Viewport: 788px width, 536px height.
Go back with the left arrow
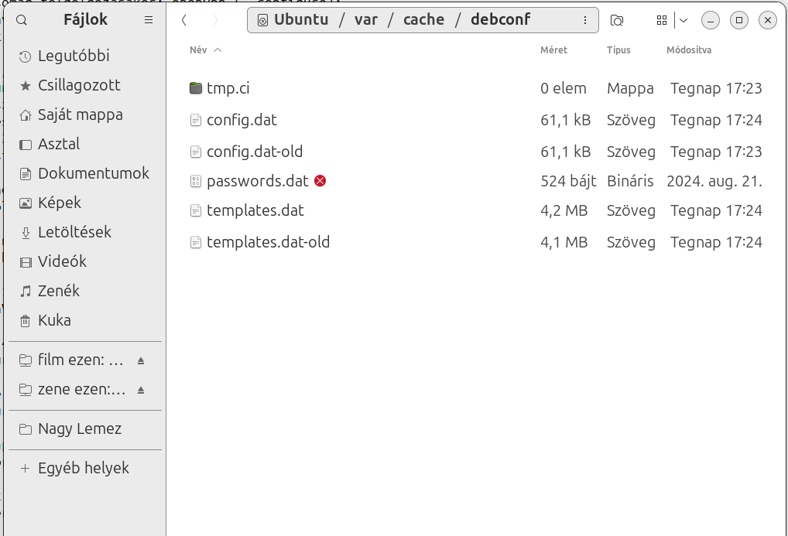[184, 20]
